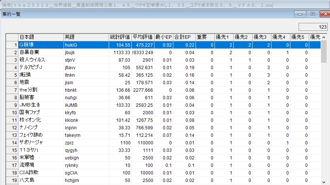Click the 優先3 column header
This screenshot has width=330, height=185.
(x=261, y=37)
